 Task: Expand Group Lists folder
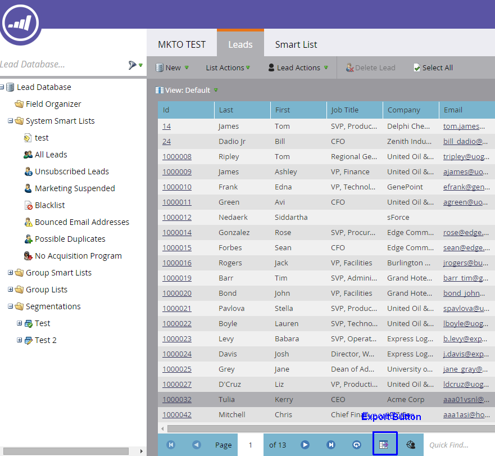(11, 289)
